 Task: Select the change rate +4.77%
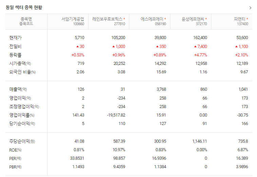point(201,55)
